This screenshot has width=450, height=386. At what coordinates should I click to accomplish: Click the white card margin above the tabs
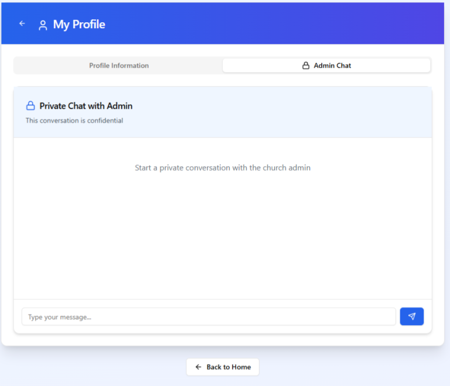(223, 50)
